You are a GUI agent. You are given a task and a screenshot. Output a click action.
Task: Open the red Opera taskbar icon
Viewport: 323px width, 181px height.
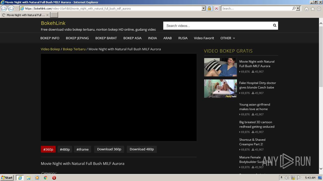pyautogui.click(x=54, y=178)
